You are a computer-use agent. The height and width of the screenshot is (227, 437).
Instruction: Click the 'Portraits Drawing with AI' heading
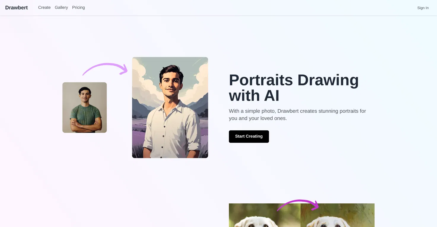coord(294,88)
